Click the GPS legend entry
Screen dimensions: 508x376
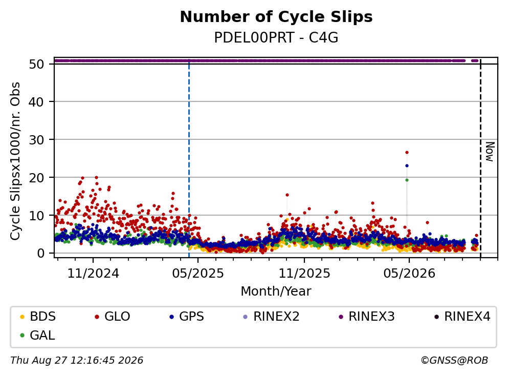tap(187, 316)
